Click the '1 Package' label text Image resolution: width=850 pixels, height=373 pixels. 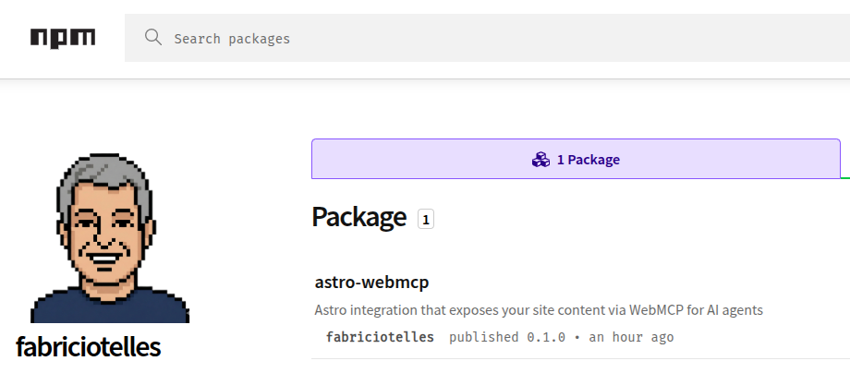tap(589, 160)
